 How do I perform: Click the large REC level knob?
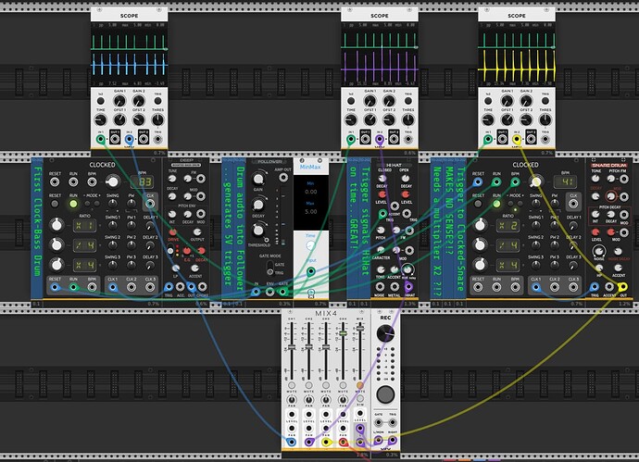[385, 333]
